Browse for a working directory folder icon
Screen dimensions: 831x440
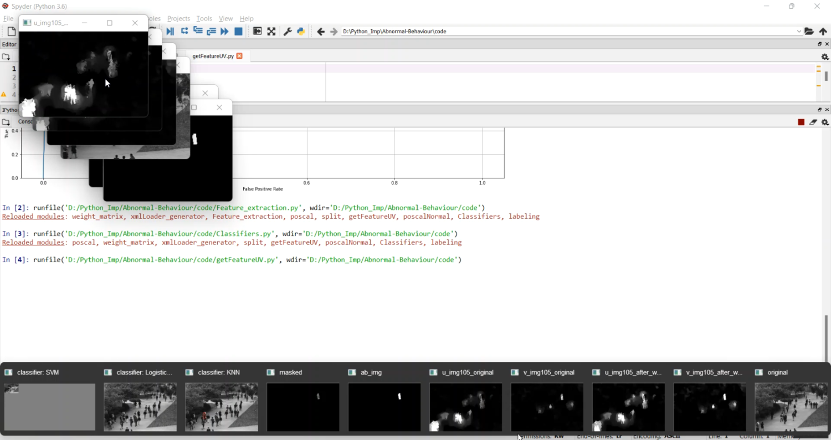[x=809, y=32]
